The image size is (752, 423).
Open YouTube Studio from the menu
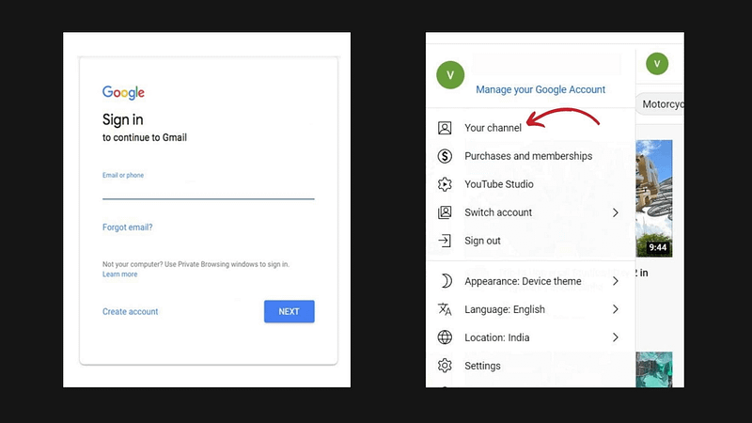pos(499,184)
